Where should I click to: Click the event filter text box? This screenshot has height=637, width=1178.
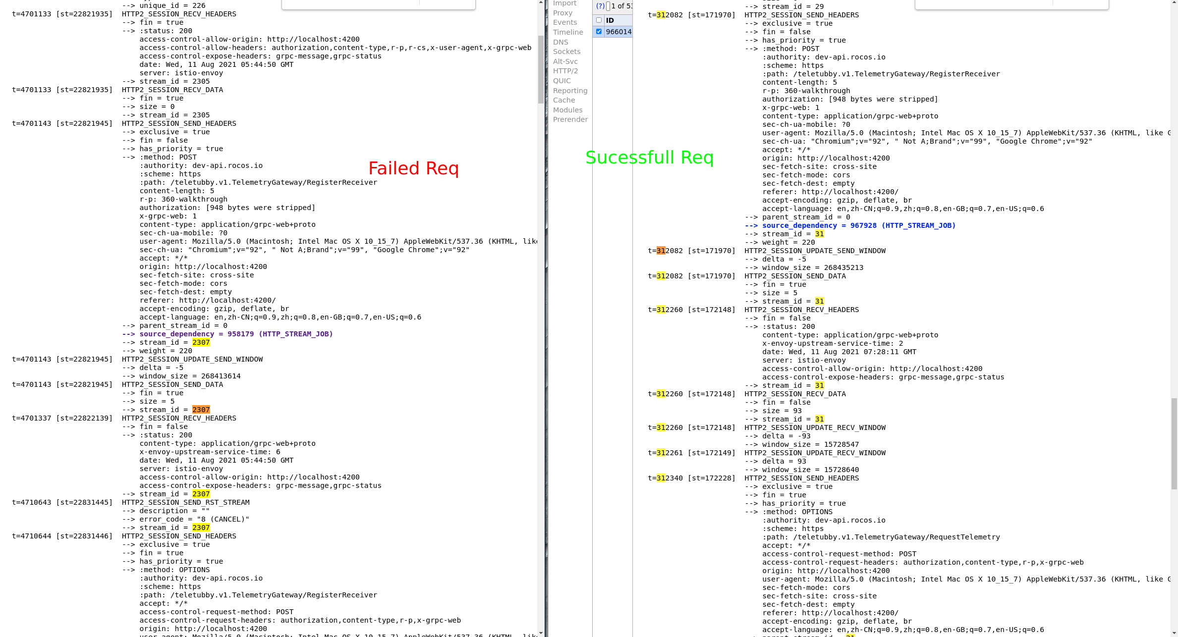tap(608, 6)
